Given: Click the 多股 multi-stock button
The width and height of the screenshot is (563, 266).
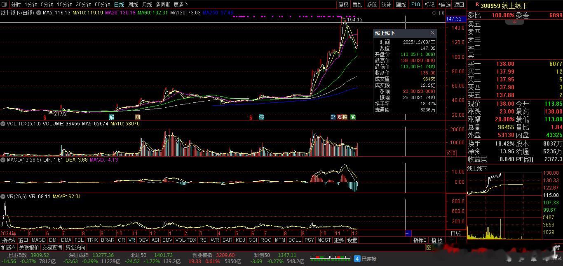Looking at the screenshot, I should [372, 5].
